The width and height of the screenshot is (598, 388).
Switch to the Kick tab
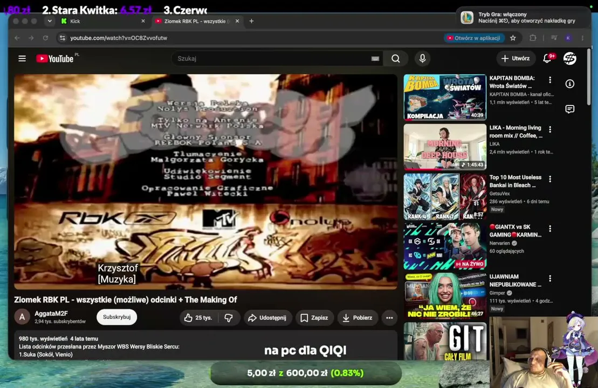tap(103, 21)
